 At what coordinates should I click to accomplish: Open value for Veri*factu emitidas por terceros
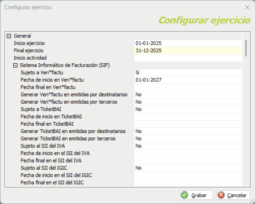(x=188, y=102)
